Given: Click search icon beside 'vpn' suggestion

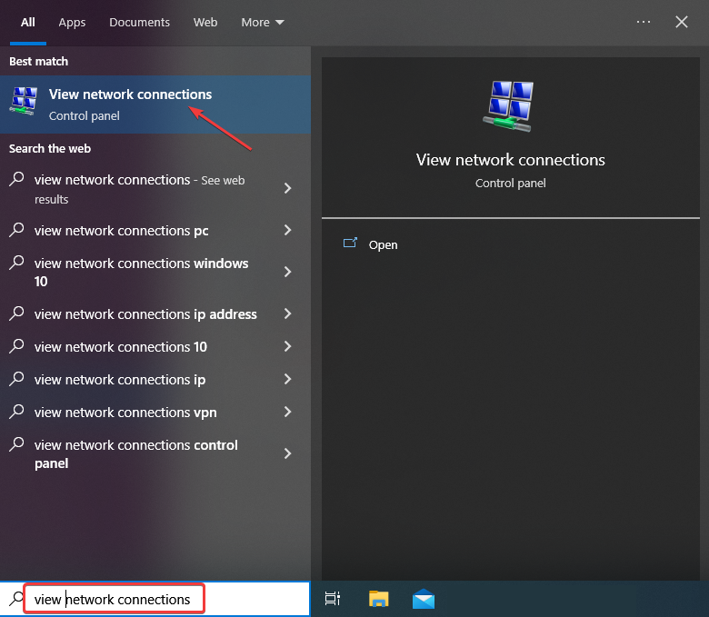Looking at the screenshot, I should coord(16,411).
